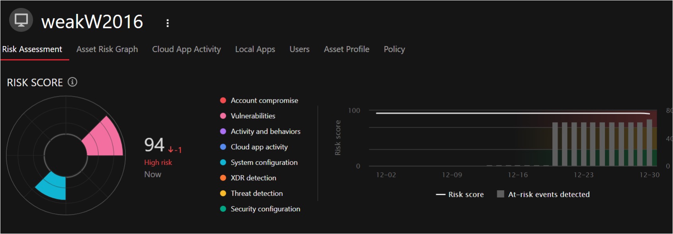This screenshot has height=234, width=673.
Task: Switch to the Asset Risk Graph tab
Action: pos(107,49)
